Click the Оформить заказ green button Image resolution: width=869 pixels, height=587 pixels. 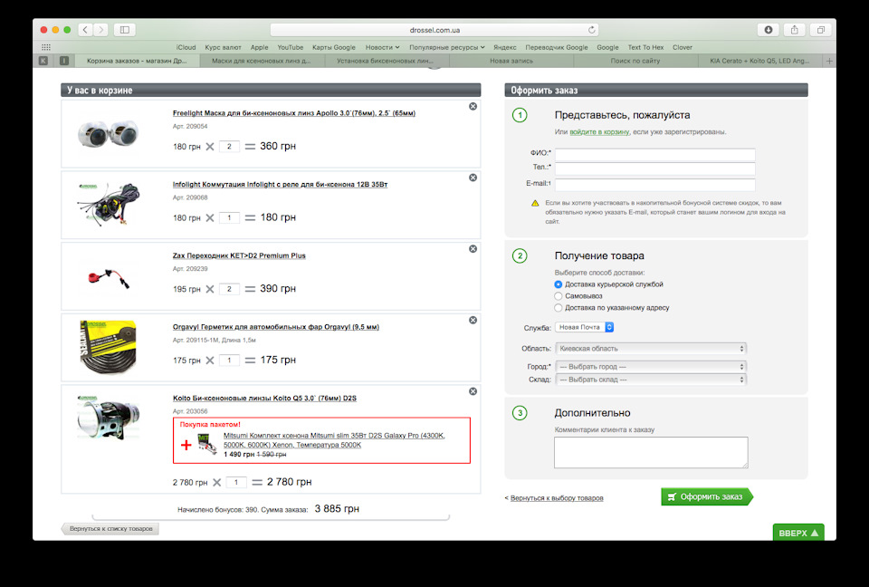coord(707,496)
